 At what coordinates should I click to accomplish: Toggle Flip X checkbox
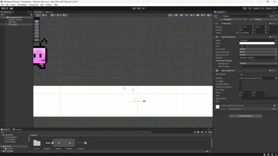(240, 46)
